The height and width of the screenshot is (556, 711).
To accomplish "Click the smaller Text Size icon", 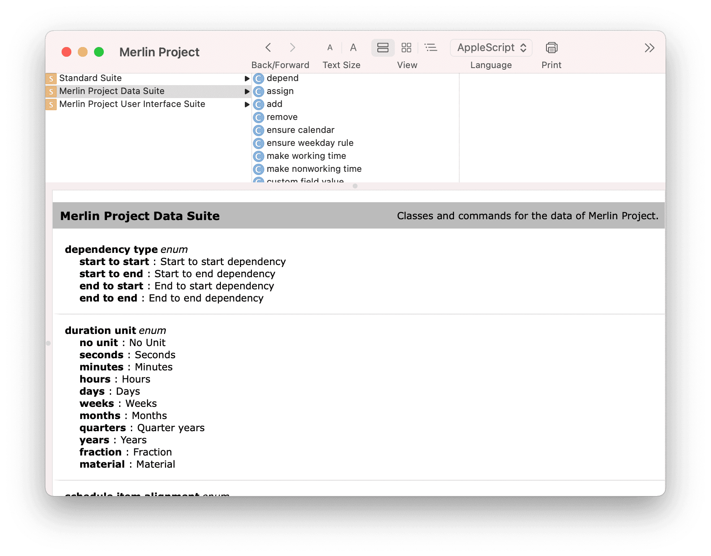I will pos(330,47).
